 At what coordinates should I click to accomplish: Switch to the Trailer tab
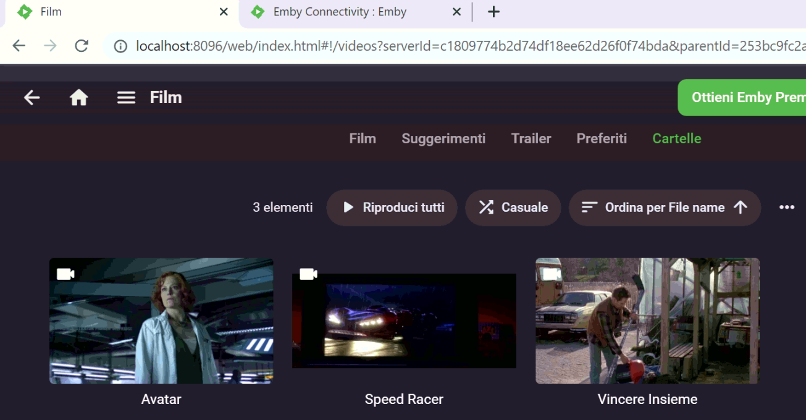(531, 138)
